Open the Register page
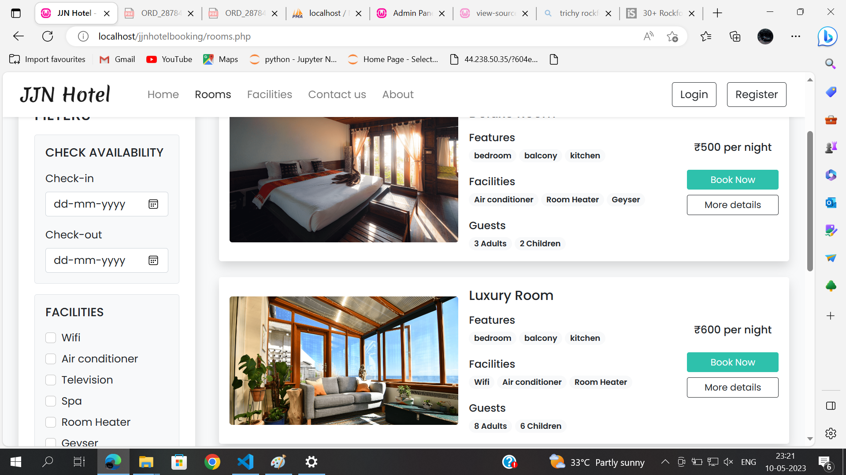This screenshot has height=475, width=846. pos(757,94)
